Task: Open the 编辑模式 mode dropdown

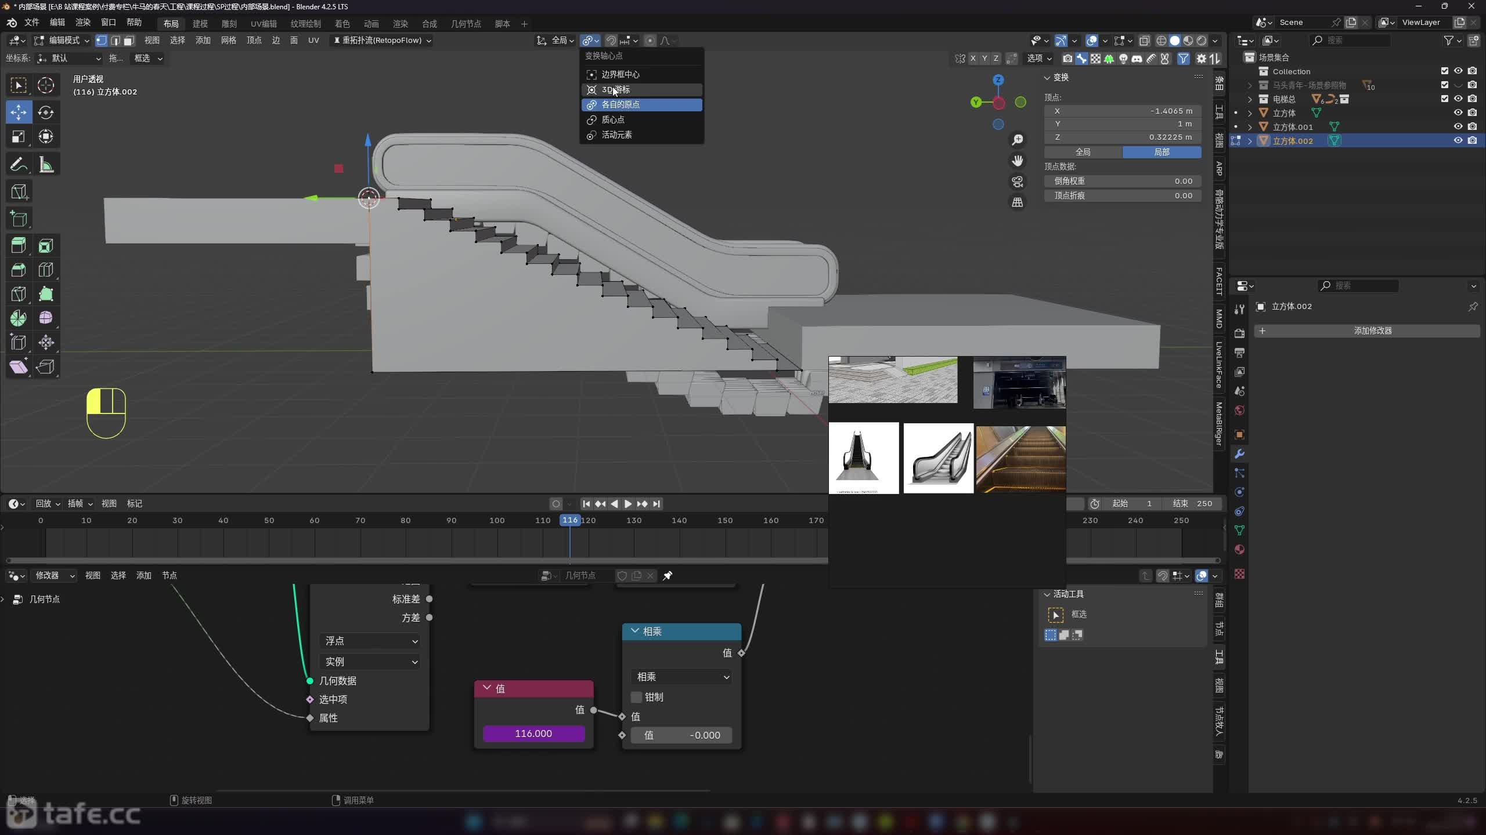Action: tap(63, 41)
